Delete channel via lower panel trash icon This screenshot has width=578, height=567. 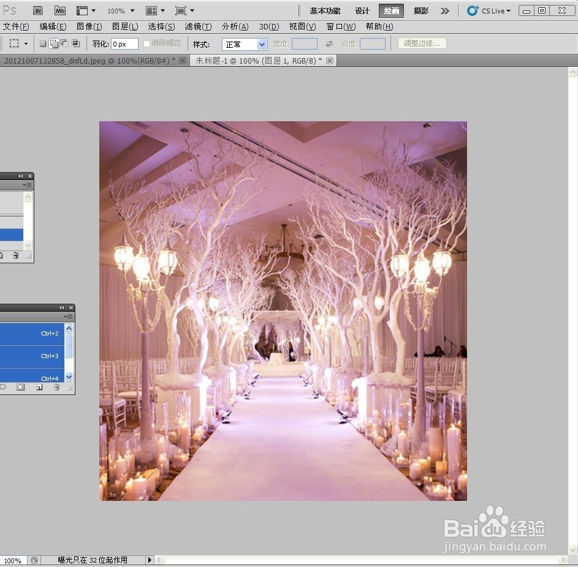click(x=56, y=387)
